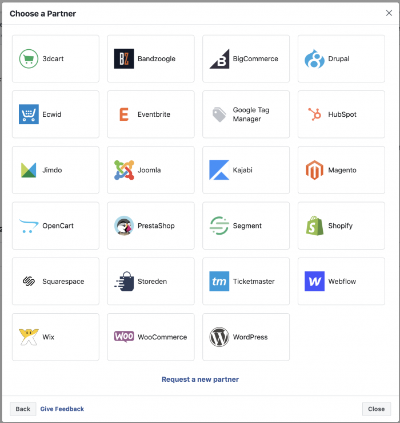Select the Bandzoogle label text
Screen dimensions: 400x423
(x=157, y=59)
